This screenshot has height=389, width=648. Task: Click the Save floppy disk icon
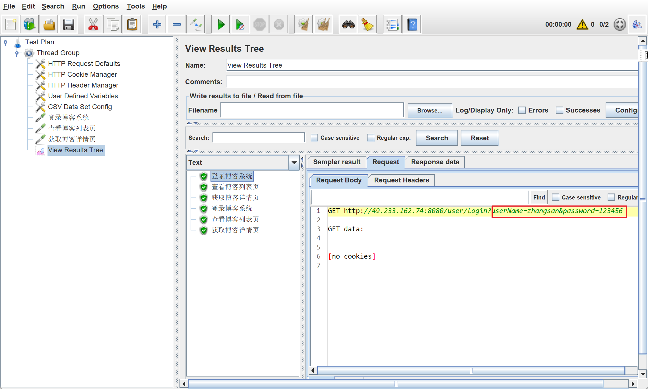point(68,25)
